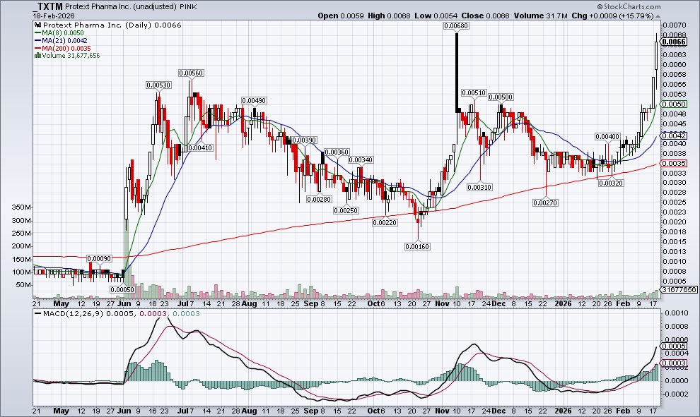This screenshot has height=417, width=700.
Task: Click the 18-Feb-2026 date label
Action: [54, 16]
